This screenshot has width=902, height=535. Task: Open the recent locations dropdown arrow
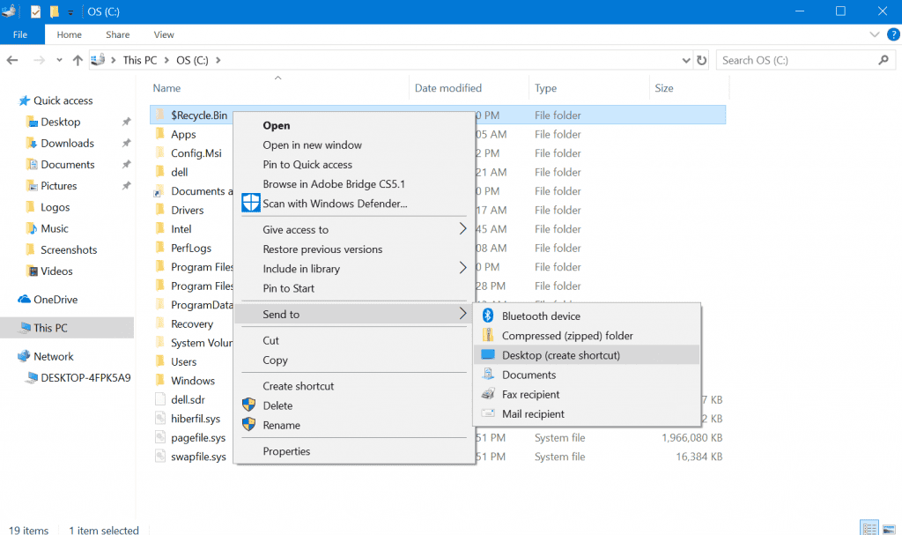[x=59, y=60]
